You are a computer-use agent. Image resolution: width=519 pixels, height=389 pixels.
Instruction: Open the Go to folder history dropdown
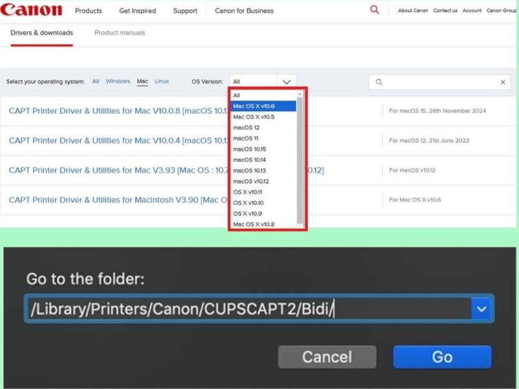coord(481,309)
